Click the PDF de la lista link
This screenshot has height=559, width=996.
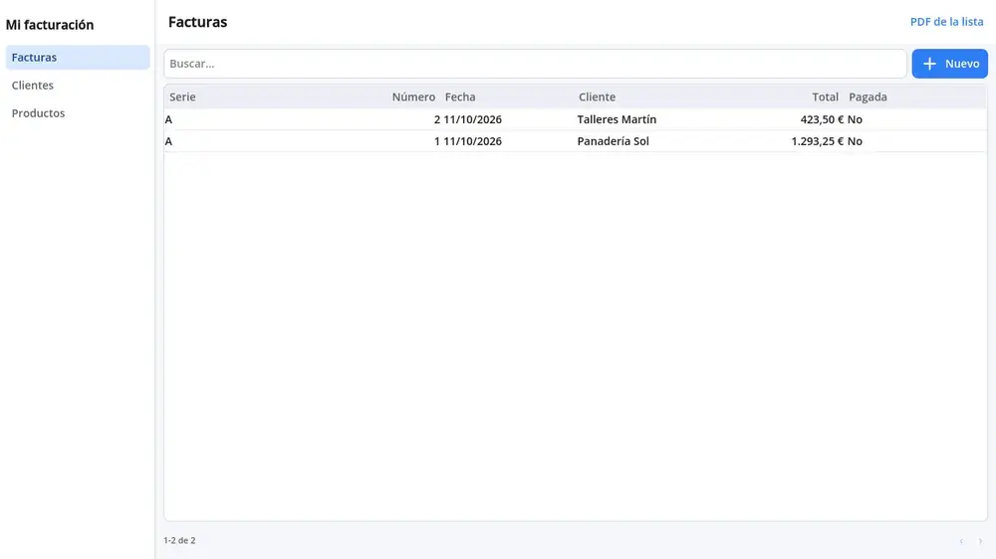[946, 22]
